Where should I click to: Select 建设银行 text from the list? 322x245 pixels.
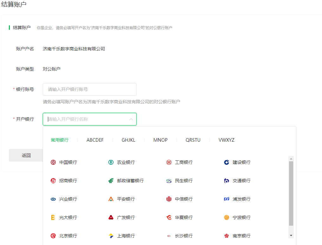(241, 162)
